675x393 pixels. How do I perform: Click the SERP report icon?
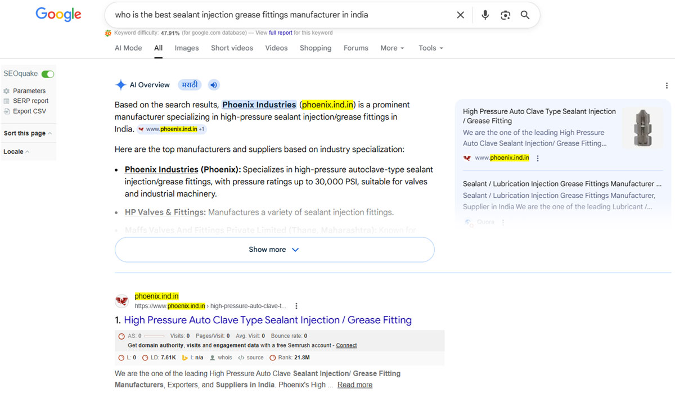click(x=7, y=101)
